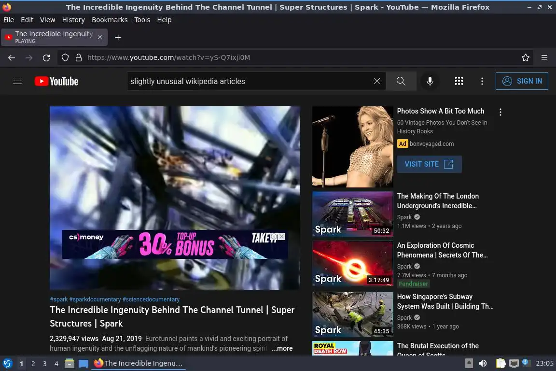
Task: Open the Firefox application menu
Action: (x=544, y=57)
